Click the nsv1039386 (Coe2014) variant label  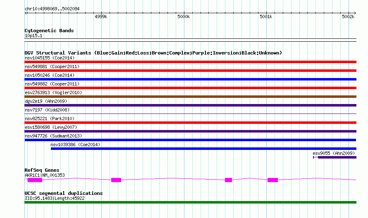(75, 145)
